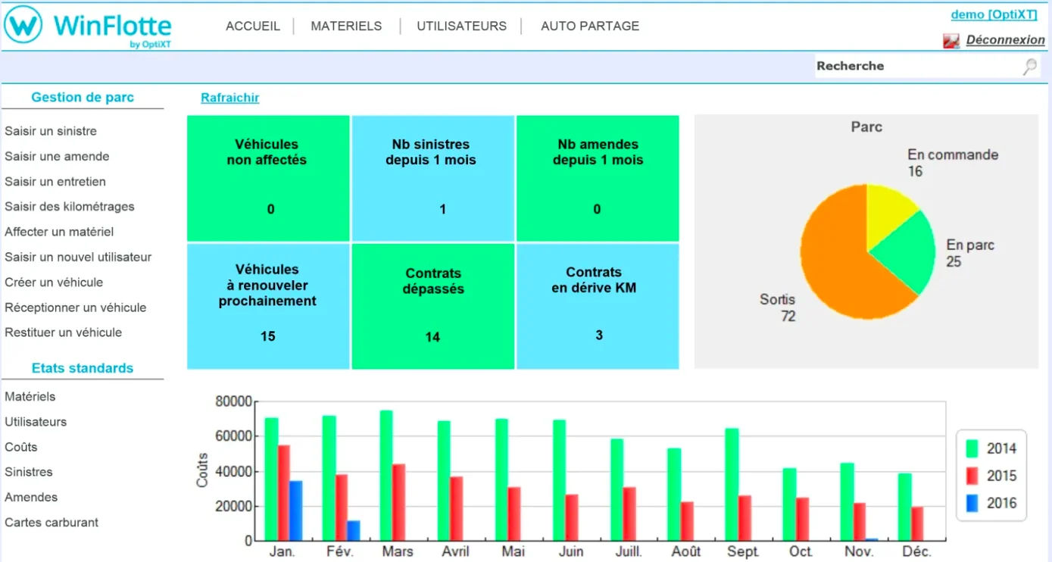Open Affecter un matériel

(59, 232)
